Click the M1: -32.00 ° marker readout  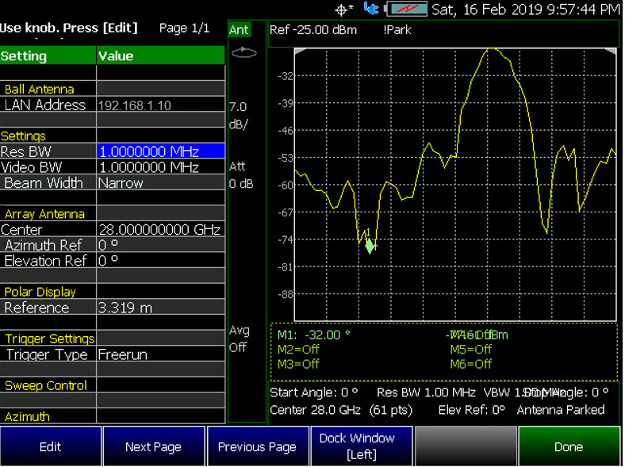point(314,335)
